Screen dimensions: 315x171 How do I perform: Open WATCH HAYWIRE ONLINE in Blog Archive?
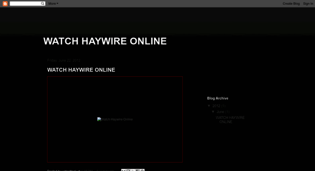click(x=230, y=120)
